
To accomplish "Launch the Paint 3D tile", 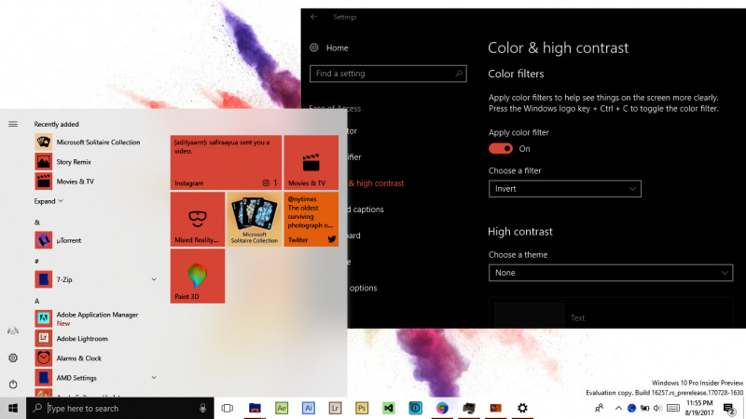I will (198, 276).
